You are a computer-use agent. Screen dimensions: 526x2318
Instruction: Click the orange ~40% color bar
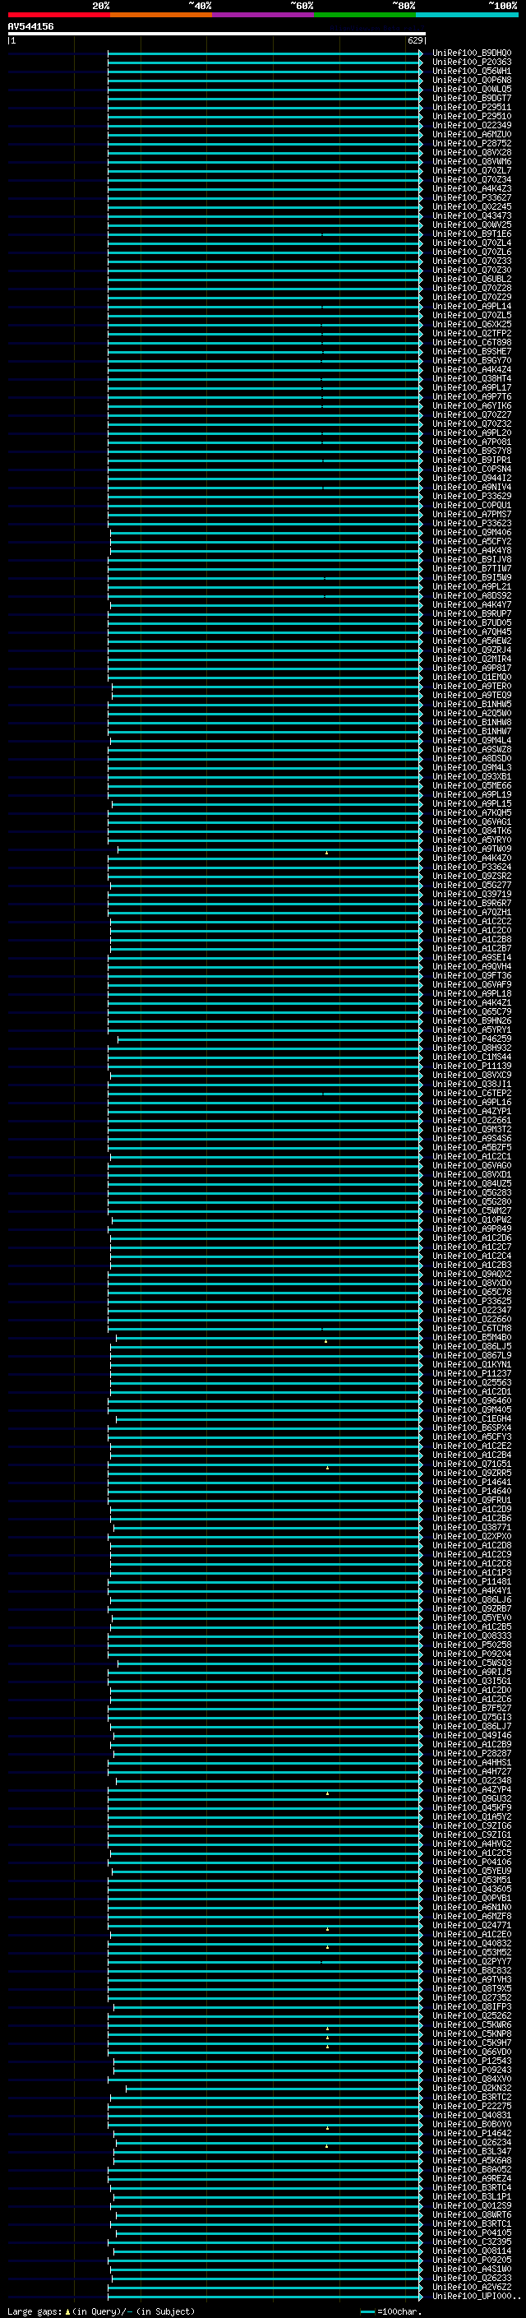[x=161, y=15]
